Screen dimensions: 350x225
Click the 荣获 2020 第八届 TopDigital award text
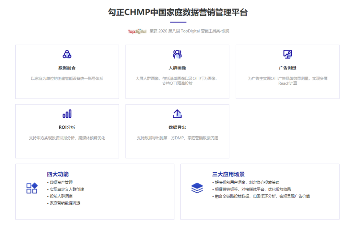coord(189,31)
